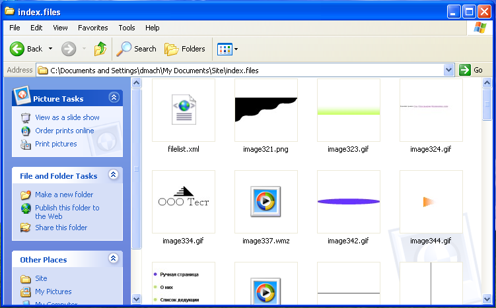496x308 pixels.
Task: Select the image337.wmz media file icon
Action: click(266, 201)
